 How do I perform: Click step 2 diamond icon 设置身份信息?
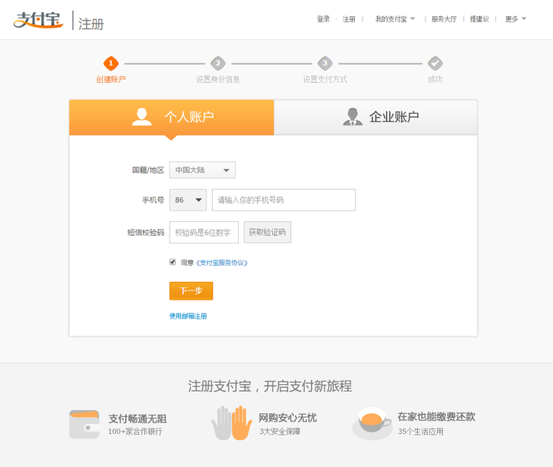(218, 64)
